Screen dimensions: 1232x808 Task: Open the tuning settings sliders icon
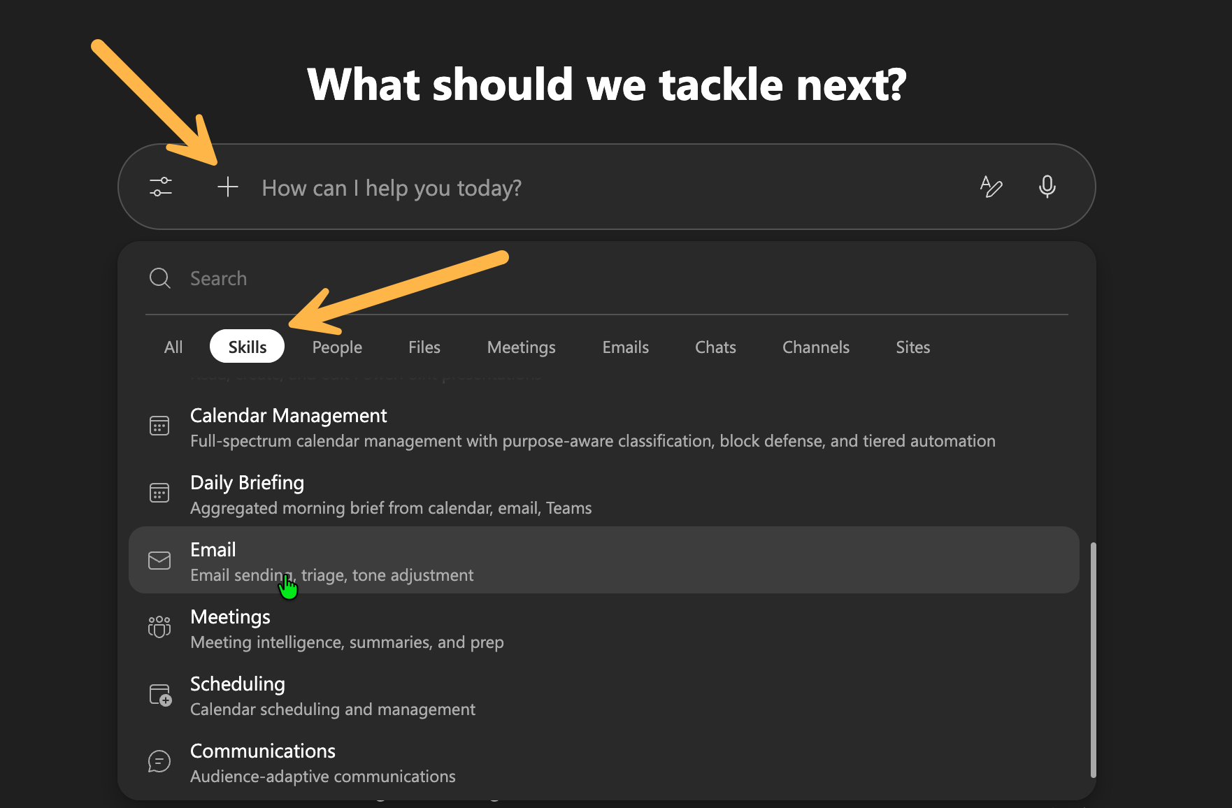[161, 187]
